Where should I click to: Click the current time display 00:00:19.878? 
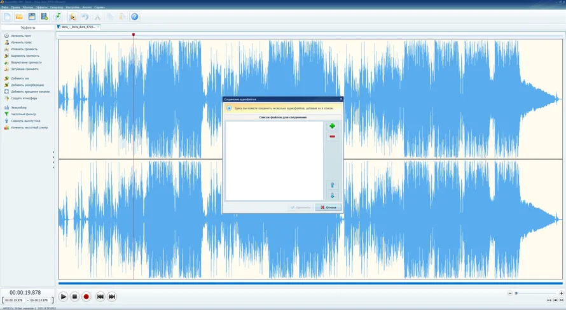pos(25,292)
